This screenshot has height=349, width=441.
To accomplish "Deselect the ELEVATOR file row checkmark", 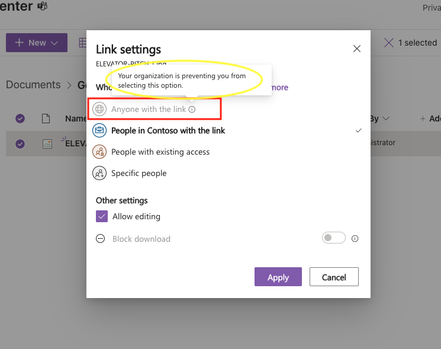I will tap(20, 143).
